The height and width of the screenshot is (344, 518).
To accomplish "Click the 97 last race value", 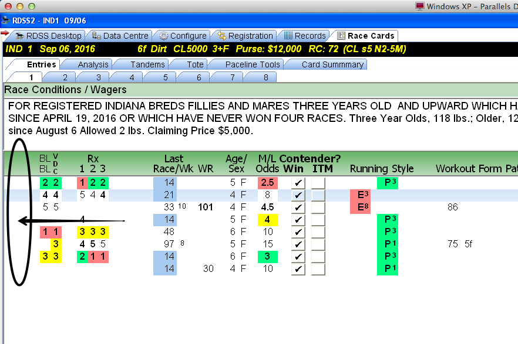I will [169, 244].
